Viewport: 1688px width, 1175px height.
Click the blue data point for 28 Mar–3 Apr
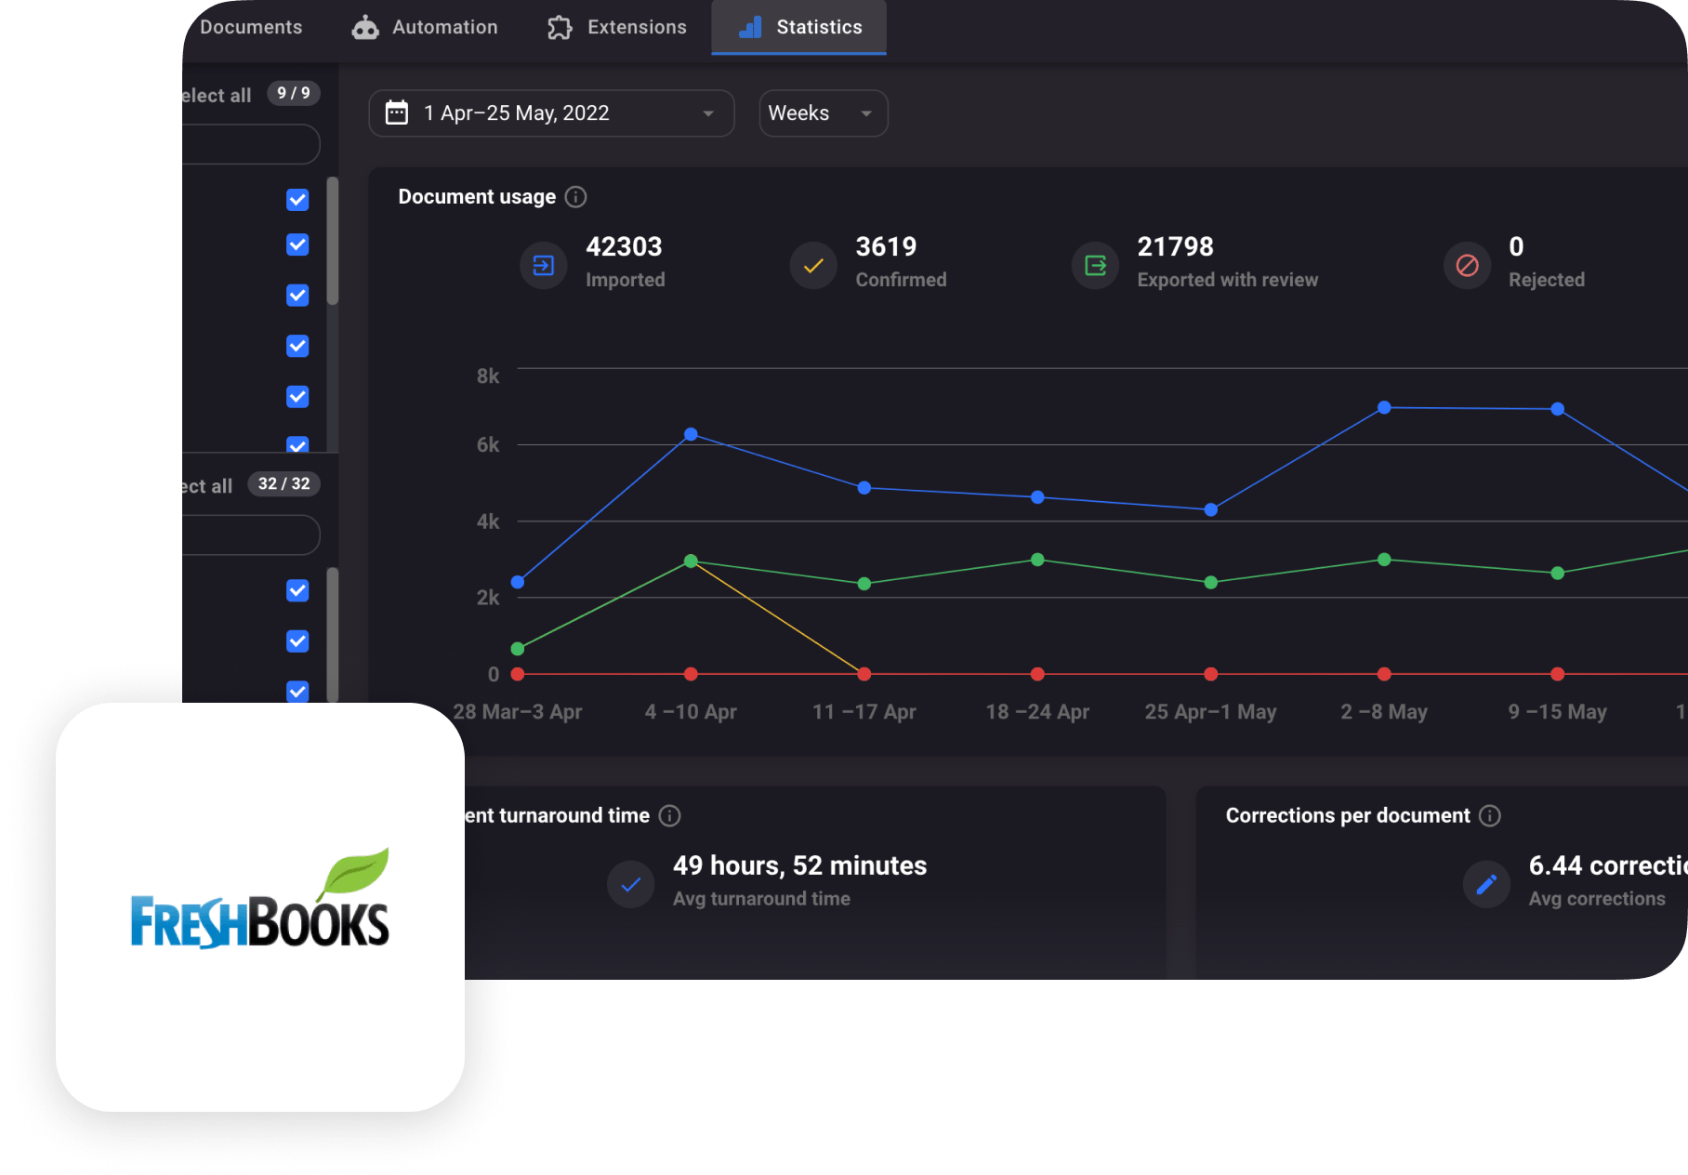pyautogui.click(x=518, y=582)
